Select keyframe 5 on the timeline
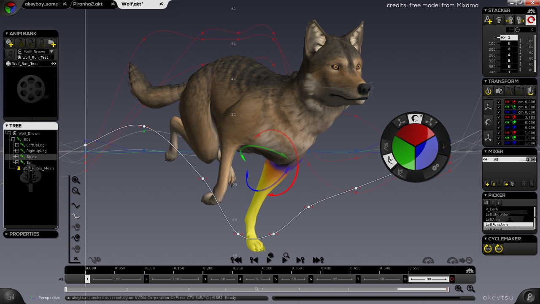Image resolution: width=540 pixels, height=304 pixels. click(275, 279)
